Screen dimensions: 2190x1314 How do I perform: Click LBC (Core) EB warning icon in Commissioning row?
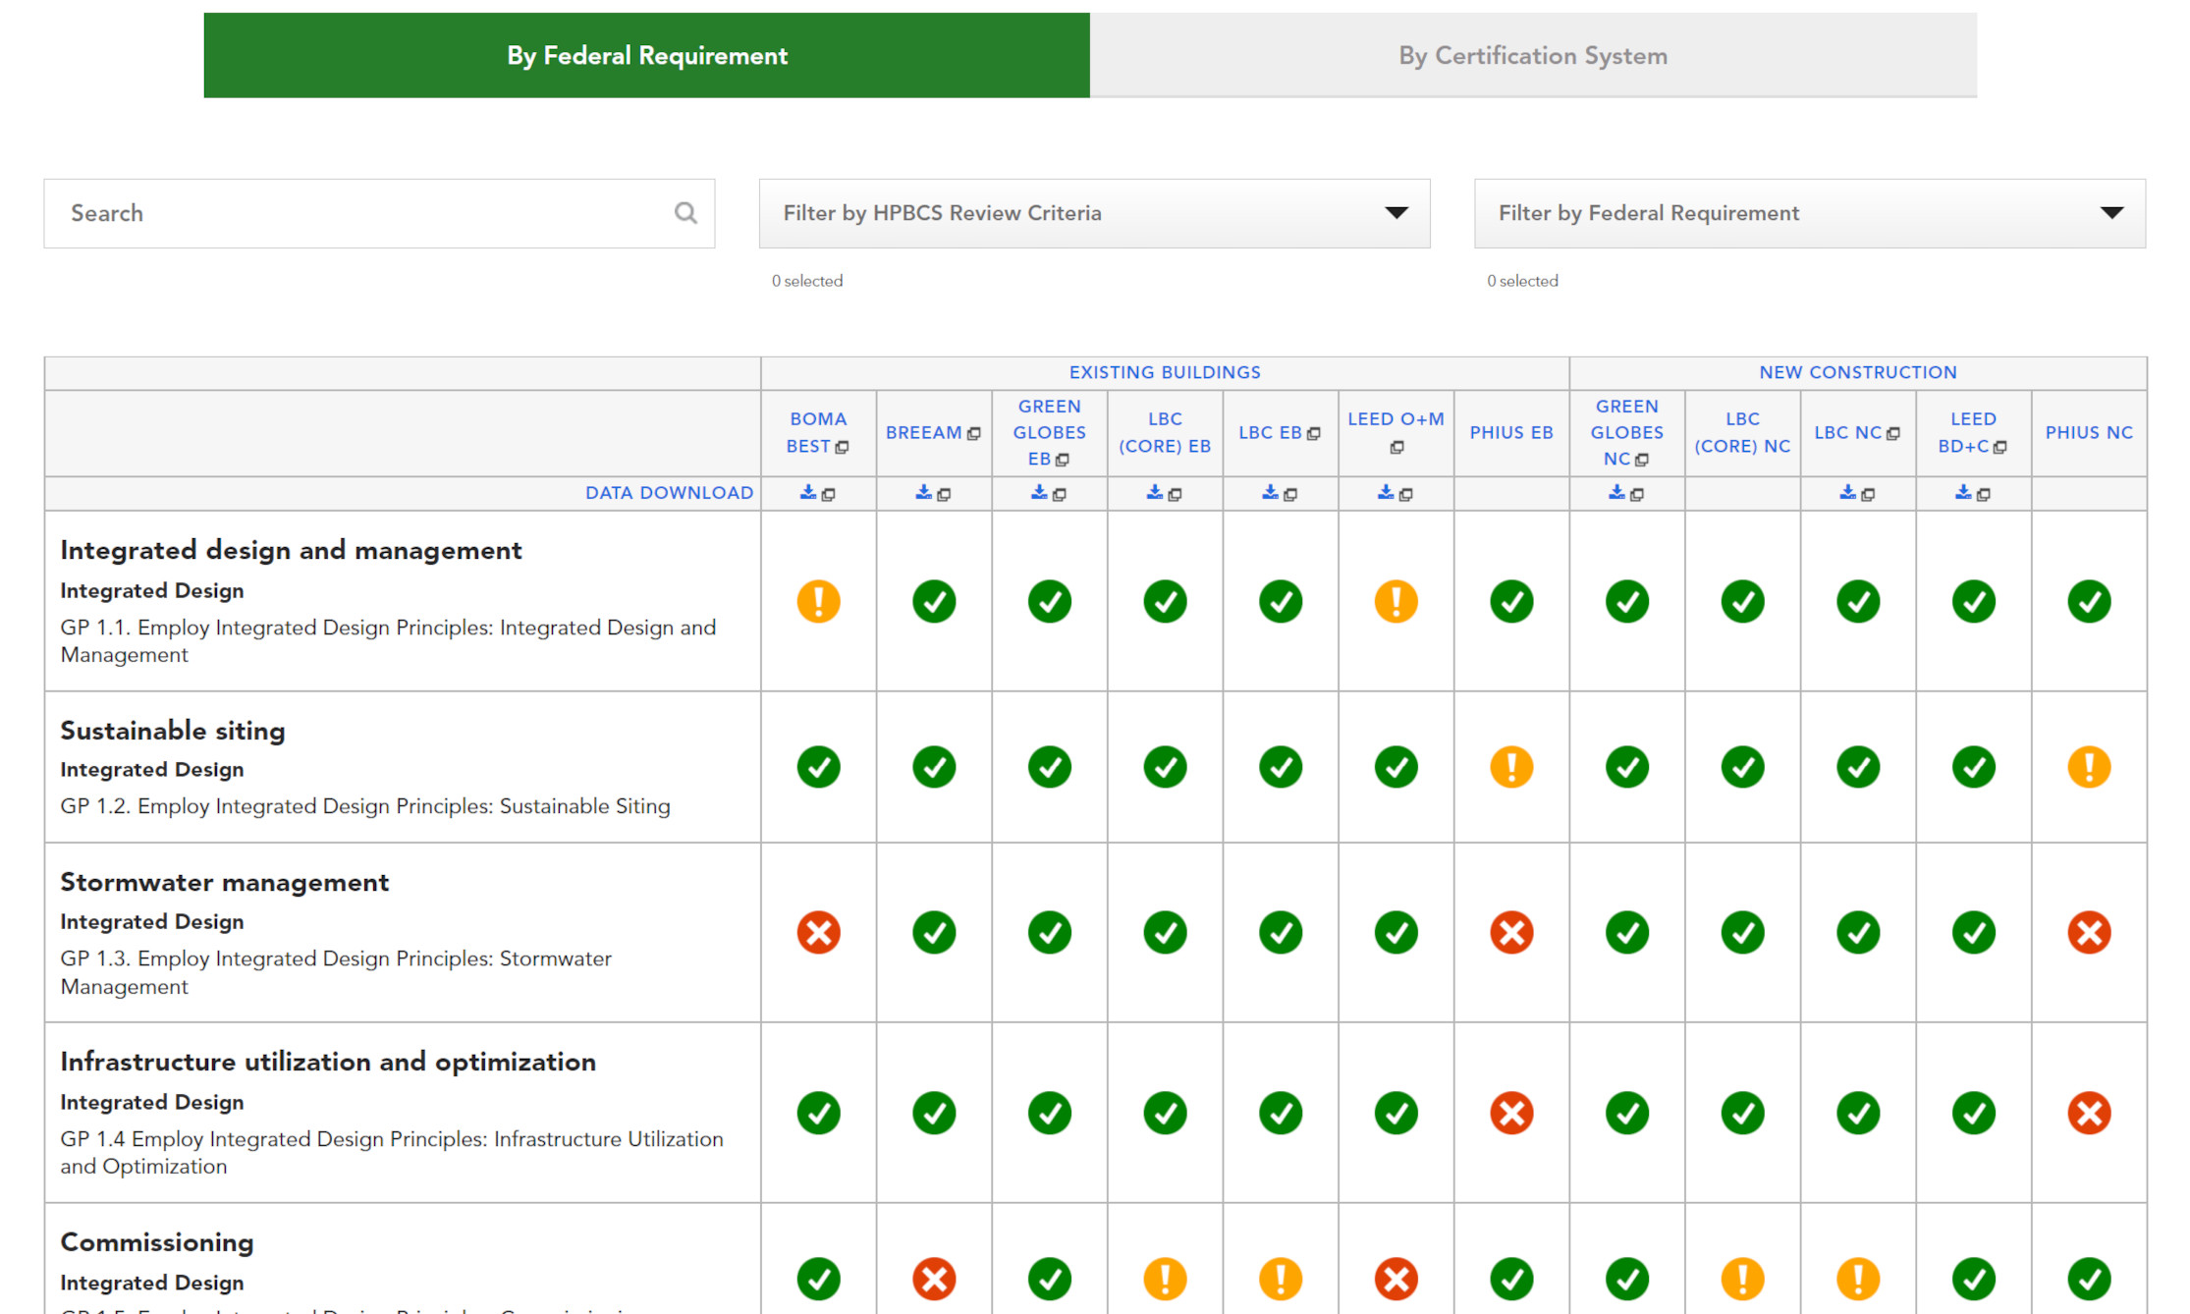1165,1279
